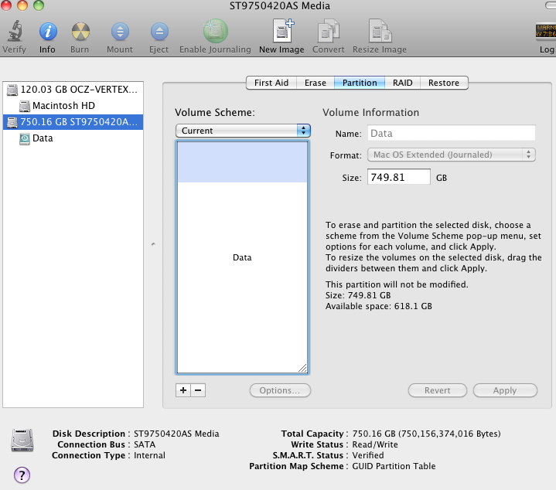The image size is (556, 490).
Task: Click the 'Size: 749.81 GB' info line
Action: coord(358,295)
